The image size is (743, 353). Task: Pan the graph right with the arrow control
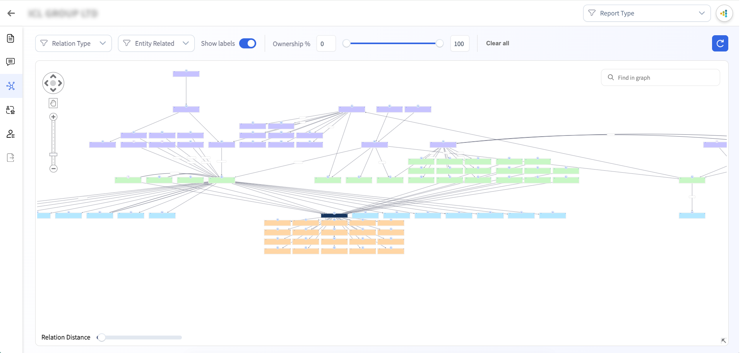[x=60, y=83]
